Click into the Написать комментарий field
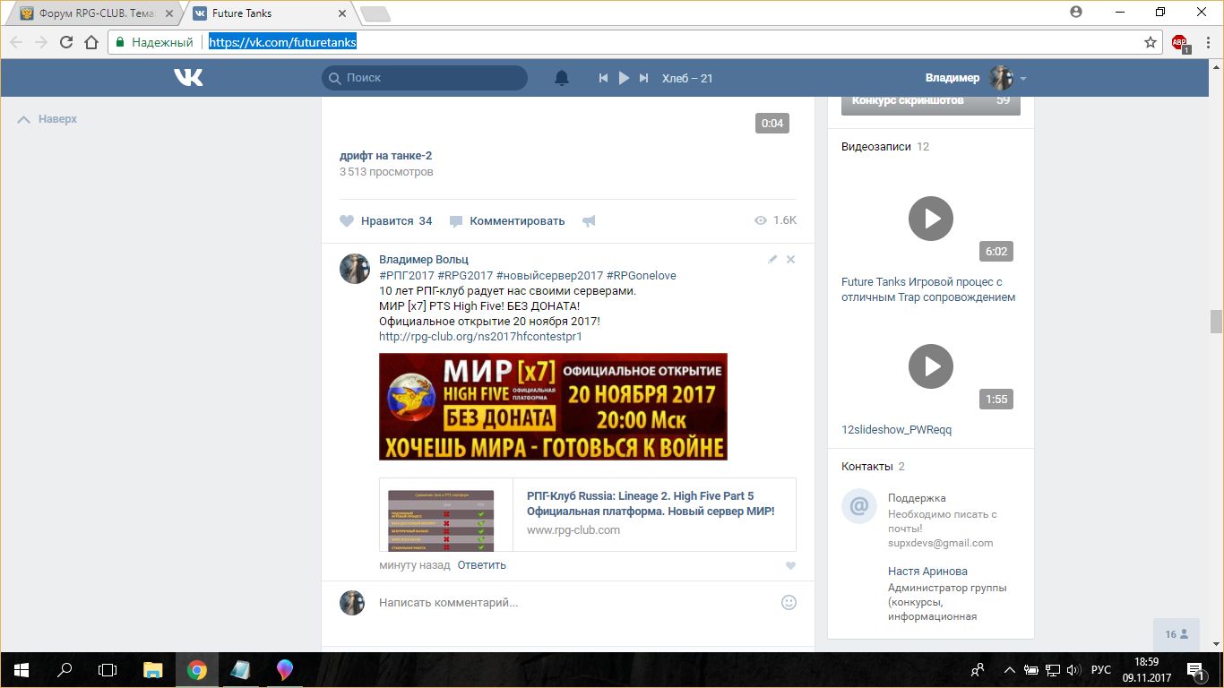The image size is (1224, 688). pos(573,603)
